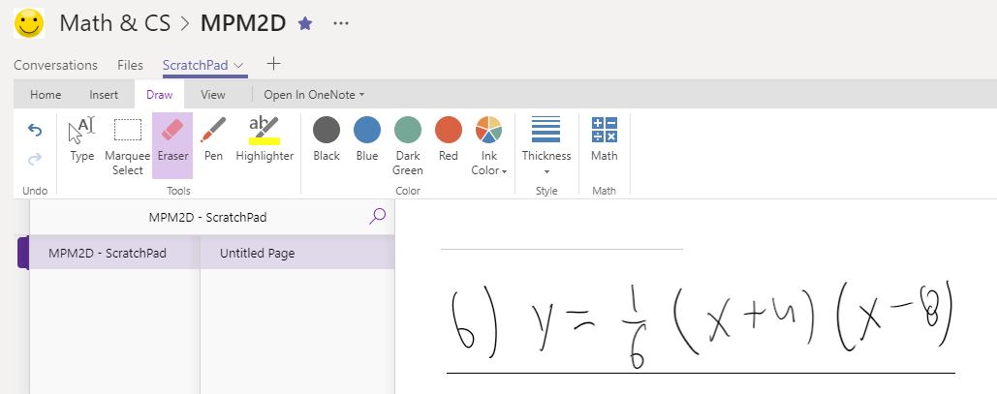Open the Thickness style dropdown
This screenshot has width=997, height=394.
coord(546,147)
